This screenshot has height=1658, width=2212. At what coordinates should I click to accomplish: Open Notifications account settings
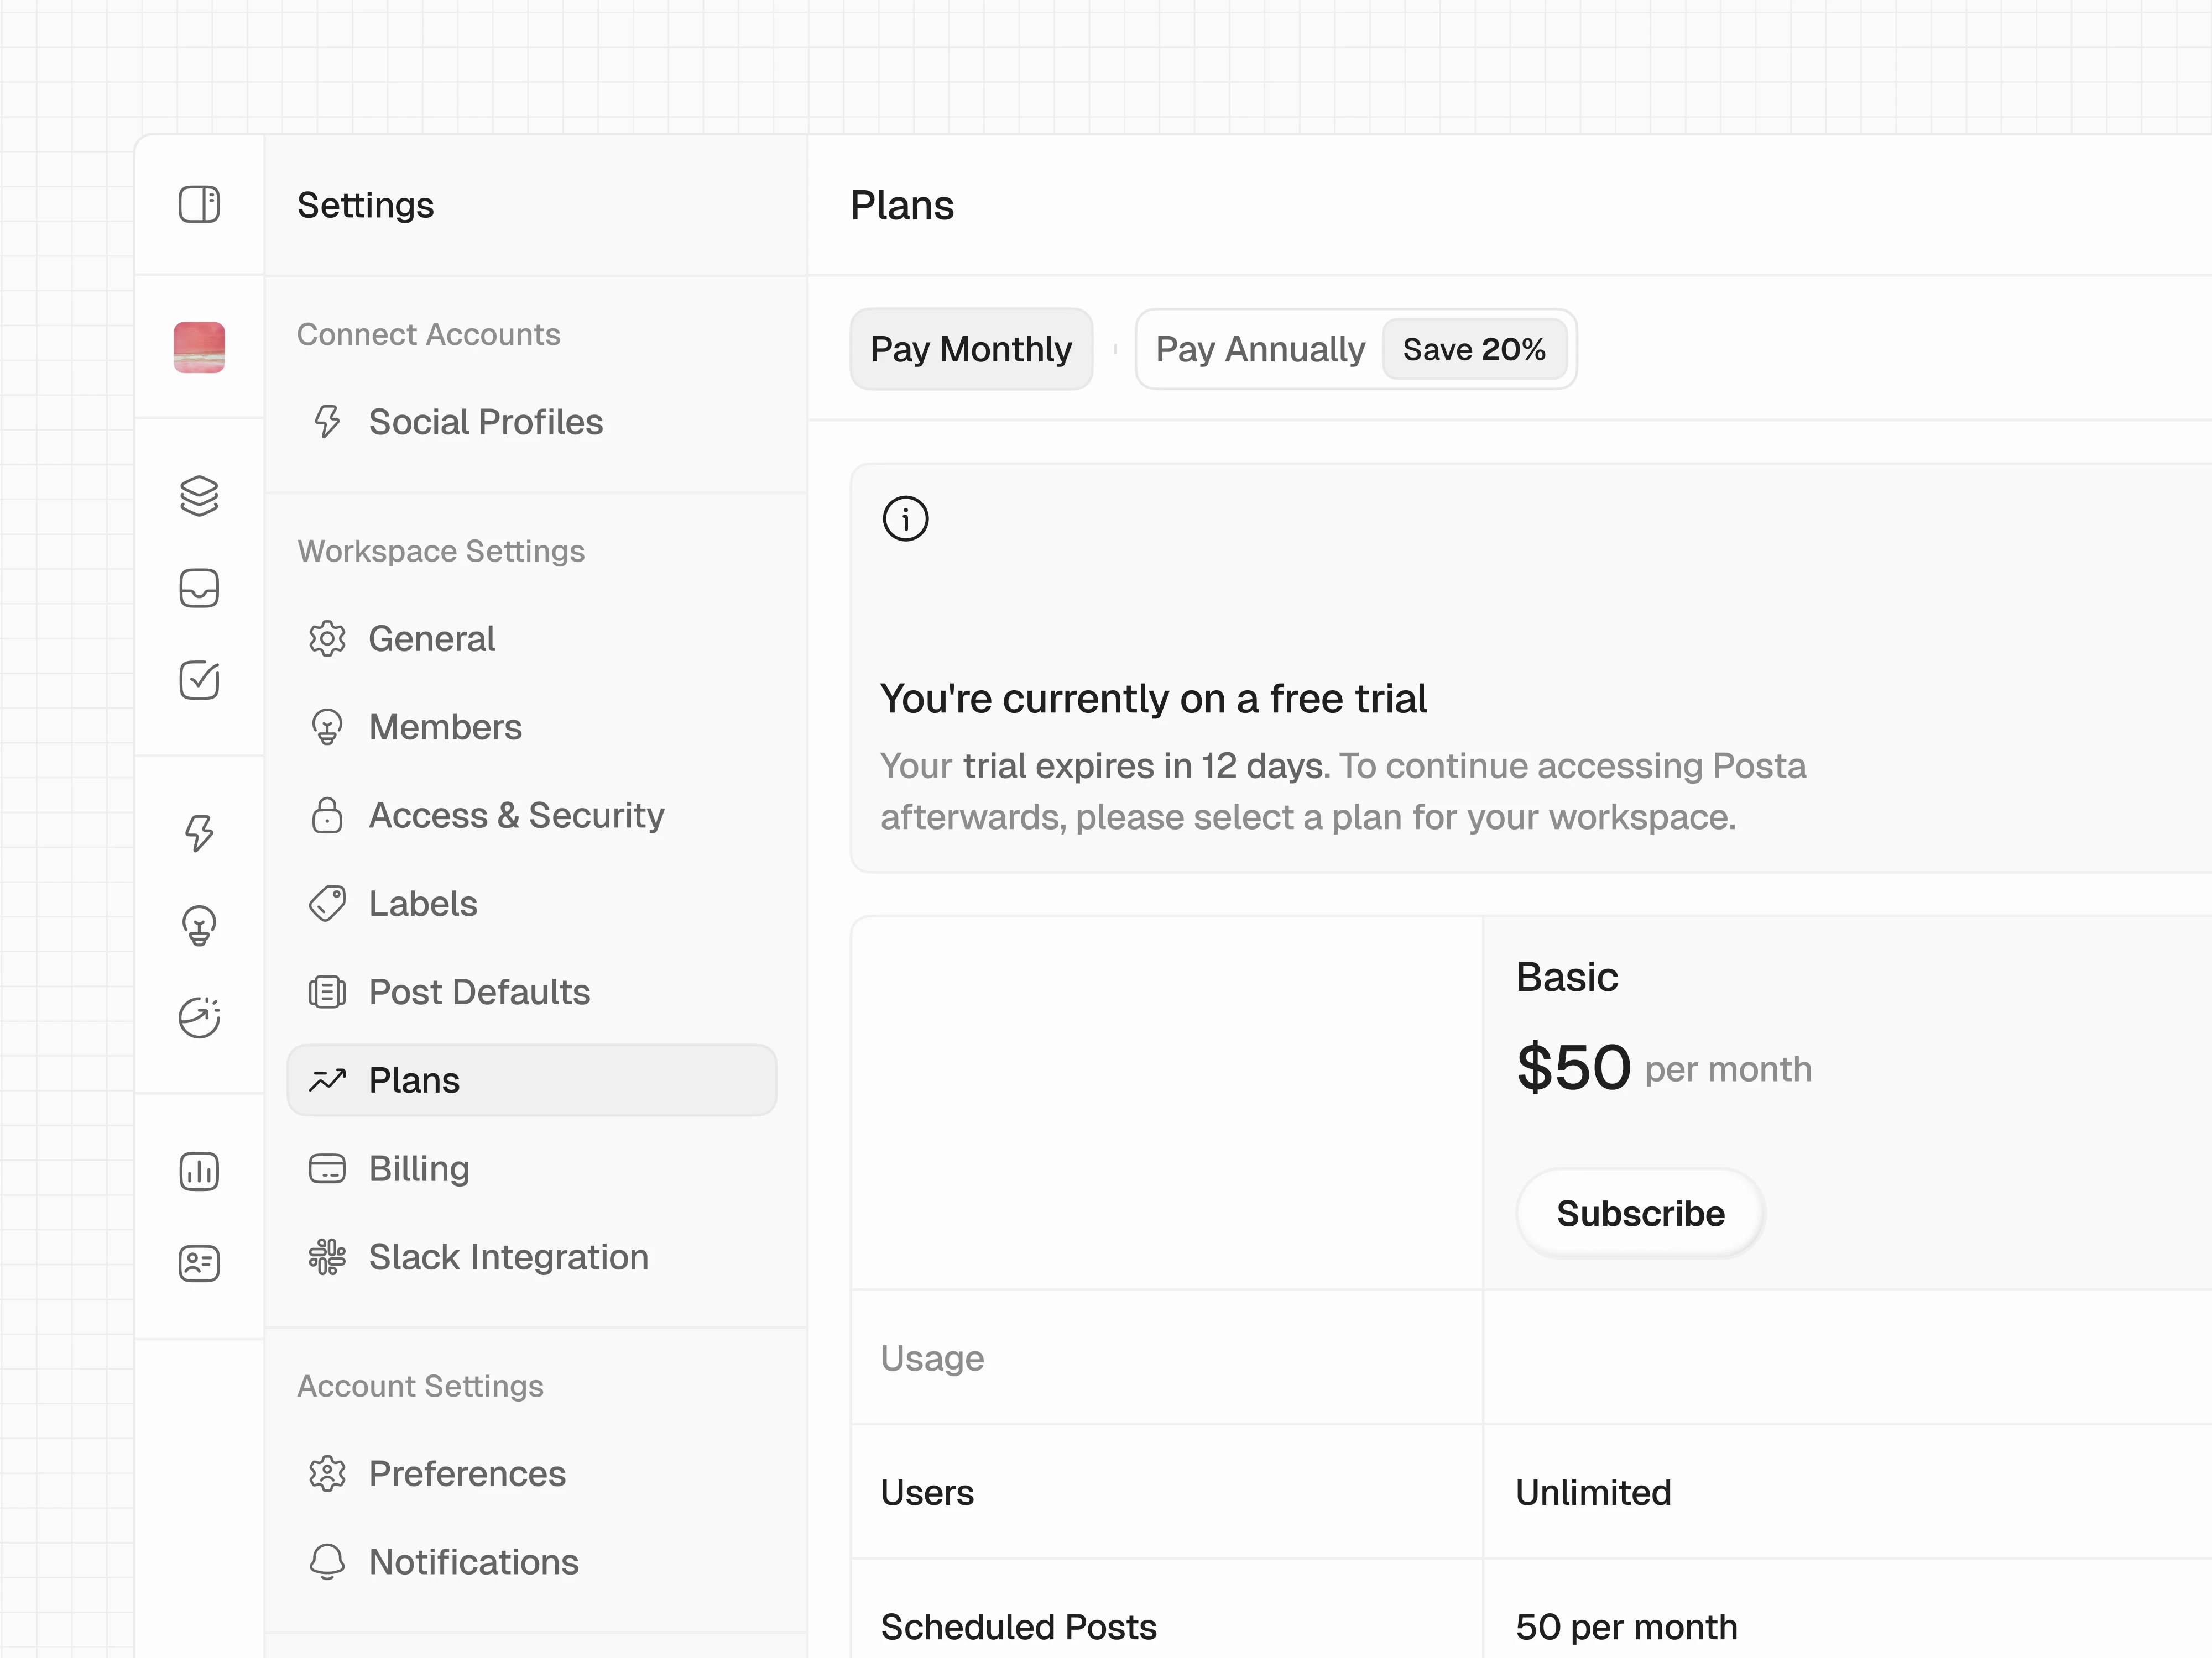(473, 1562)
